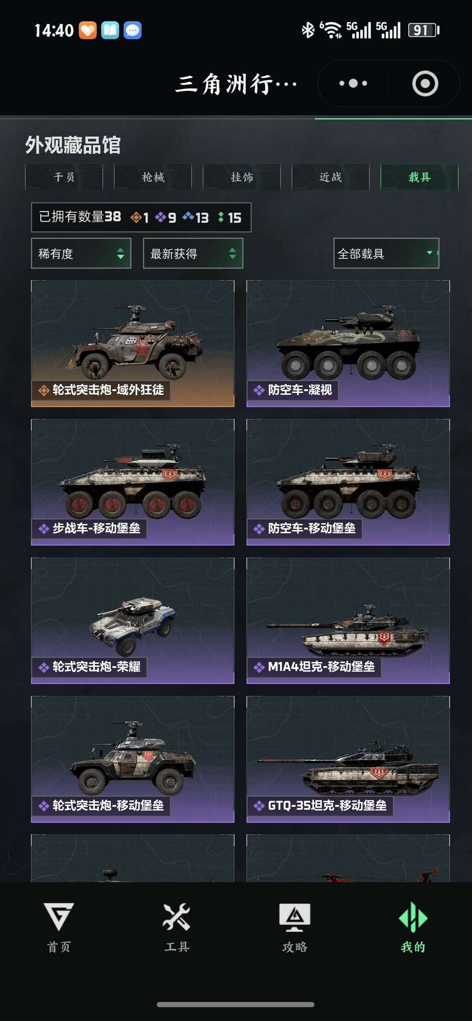Open mini program three-dot menu
Viewport: 472px width, 1021px height.
(353, 83)
